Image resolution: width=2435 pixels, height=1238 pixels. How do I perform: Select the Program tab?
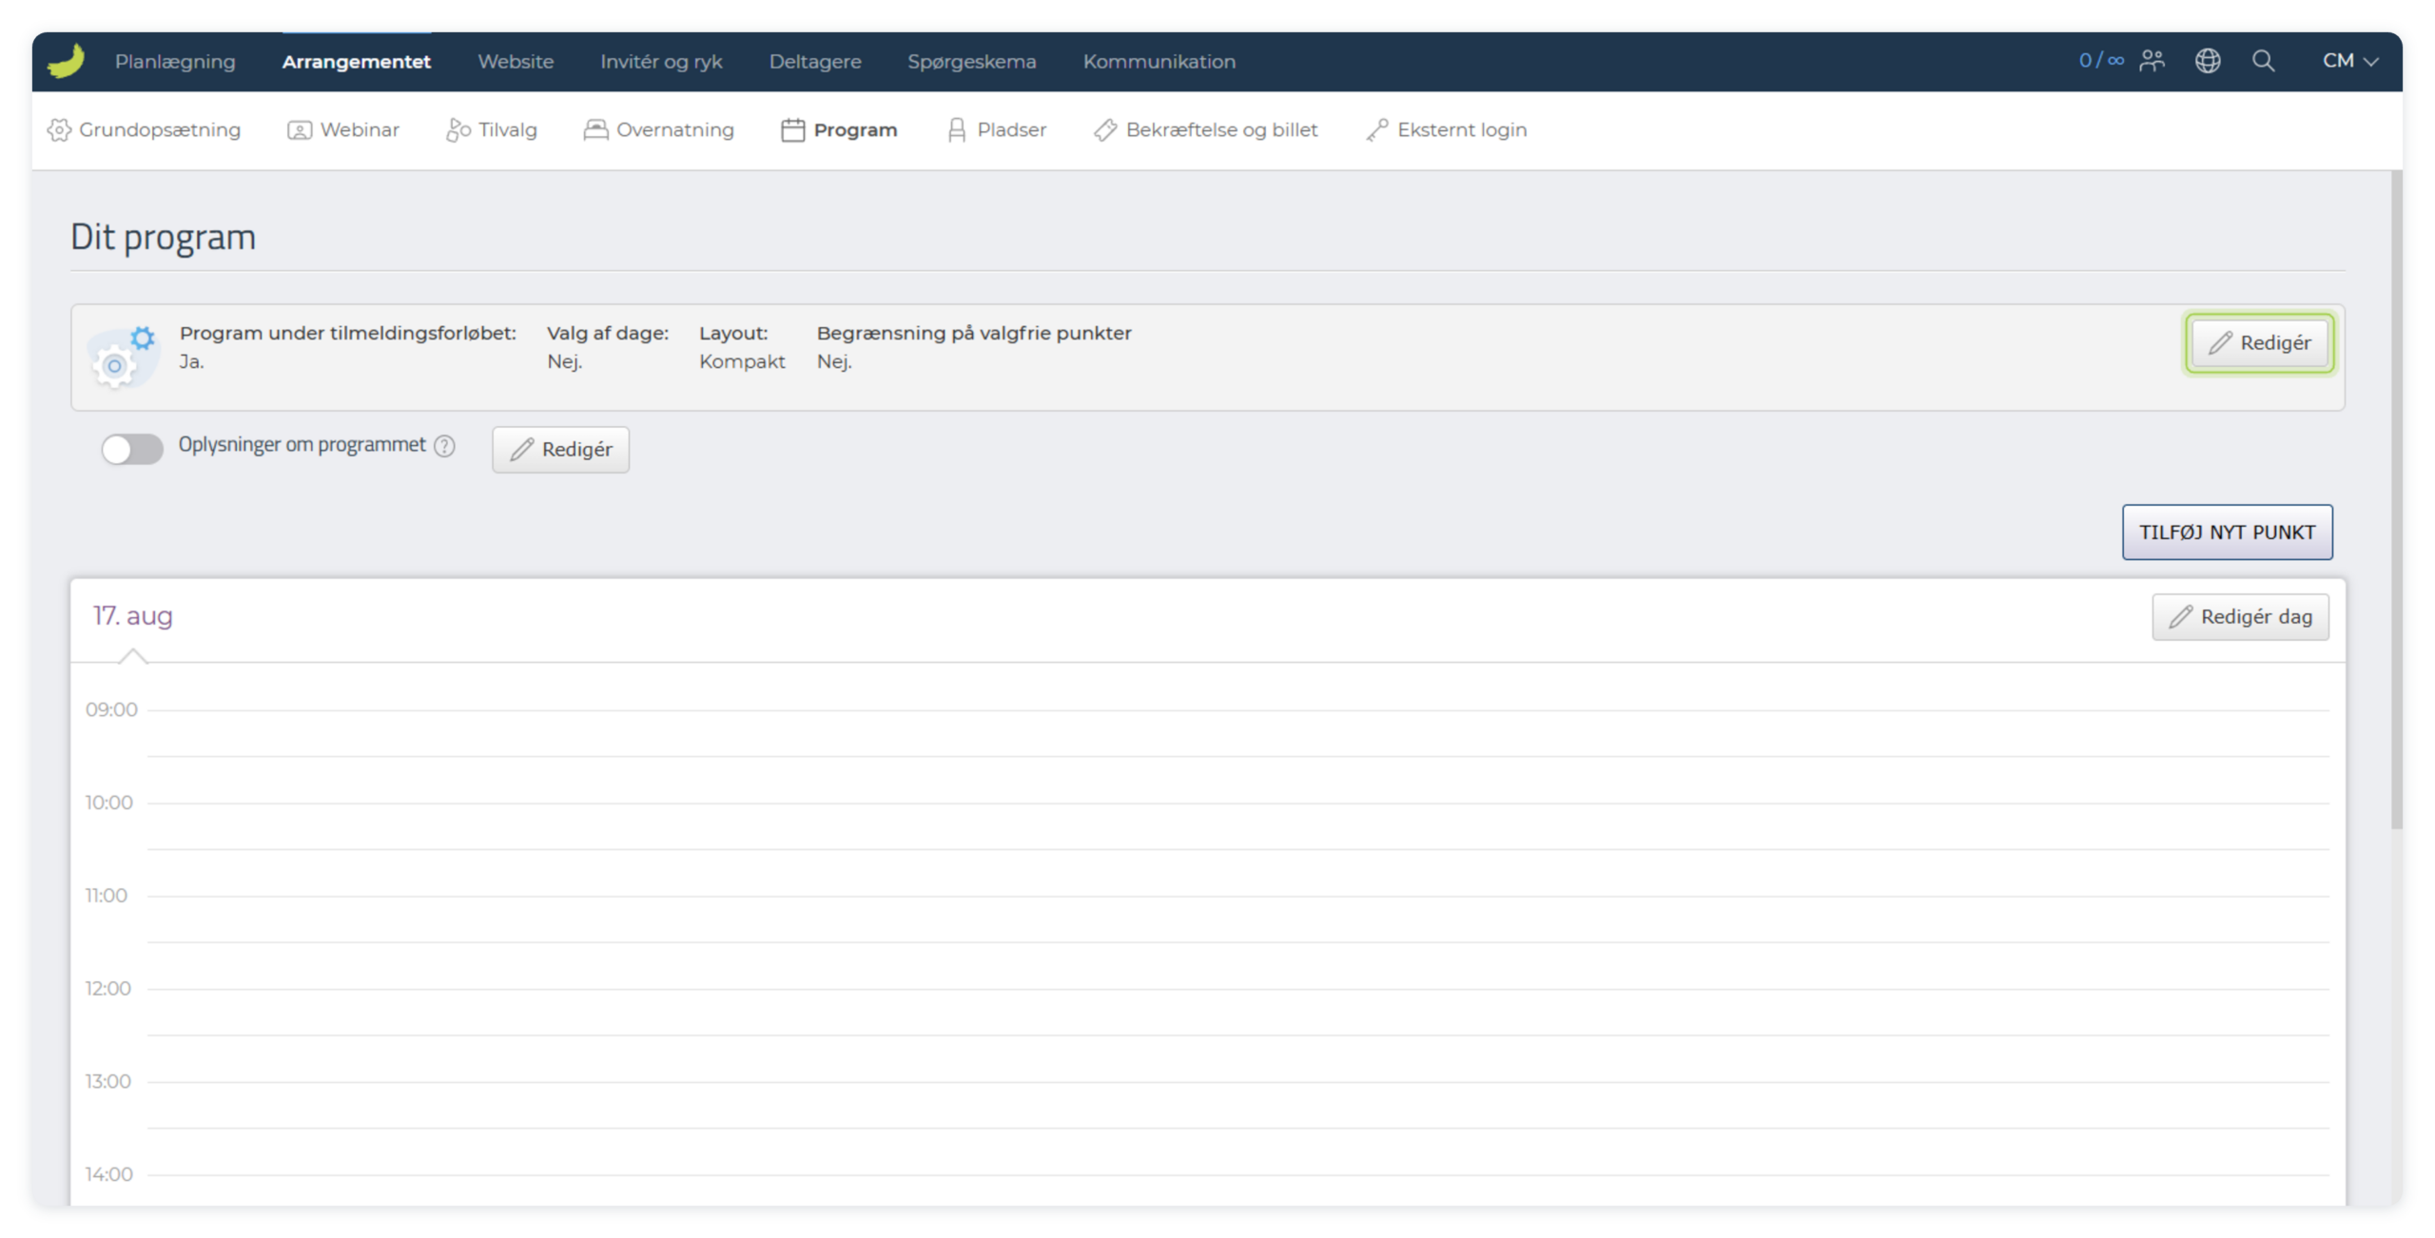point(839,130)
